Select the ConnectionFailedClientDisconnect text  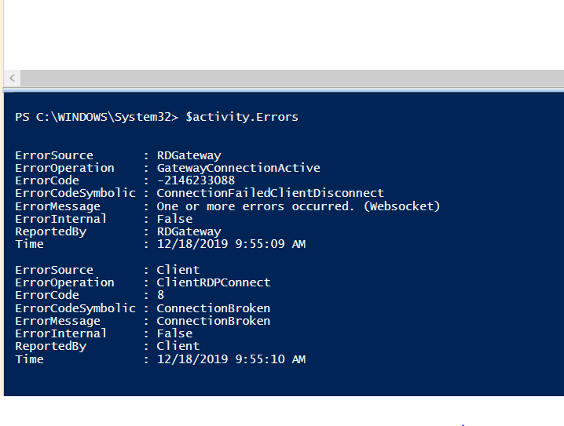tap(270, 193)
